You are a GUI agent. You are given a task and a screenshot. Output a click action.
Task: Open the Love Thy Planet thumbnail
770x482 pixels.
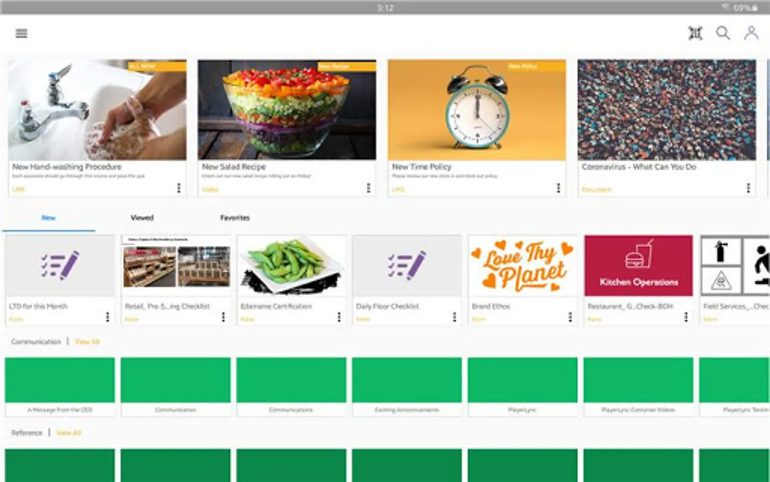(x=523, y=266)
